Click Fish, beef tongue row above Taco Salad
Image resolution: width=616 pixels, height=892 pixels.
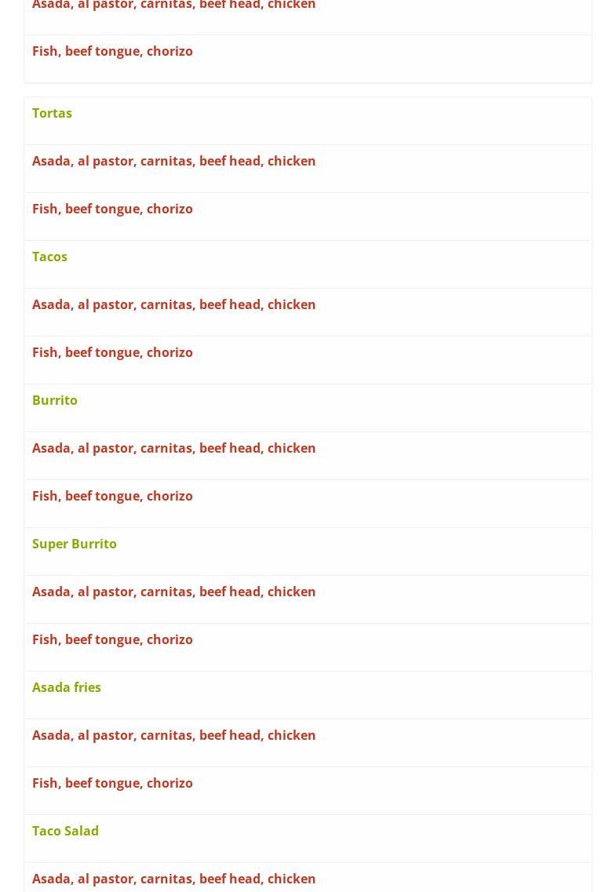[112, 783]
